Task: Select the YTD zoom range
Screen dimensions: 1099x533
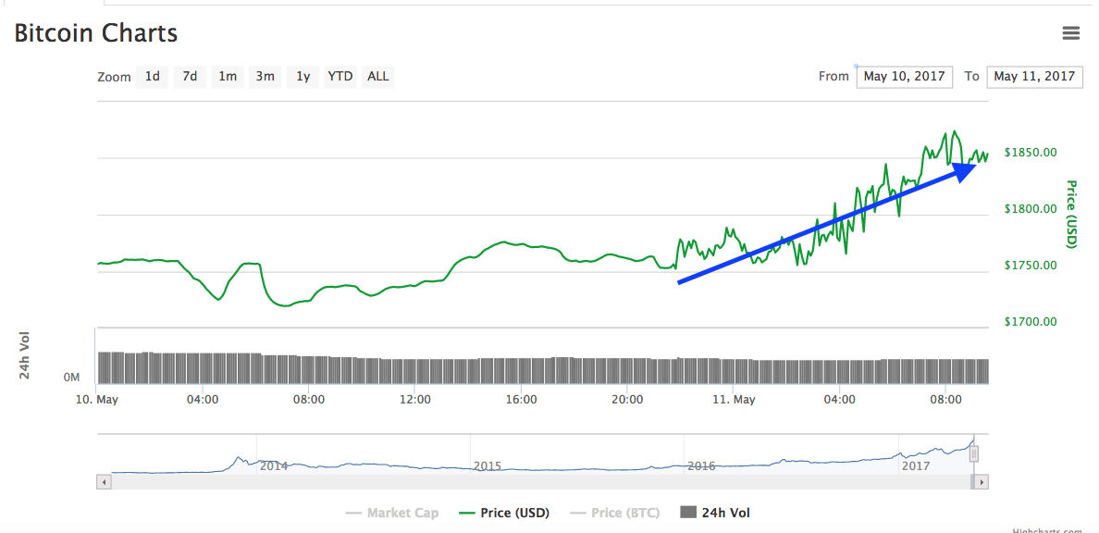Action: tap(340, 77)
